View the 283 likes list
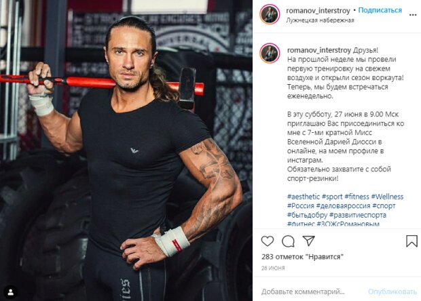Viewport: 421px width, 301px height. tap(302, 257)
